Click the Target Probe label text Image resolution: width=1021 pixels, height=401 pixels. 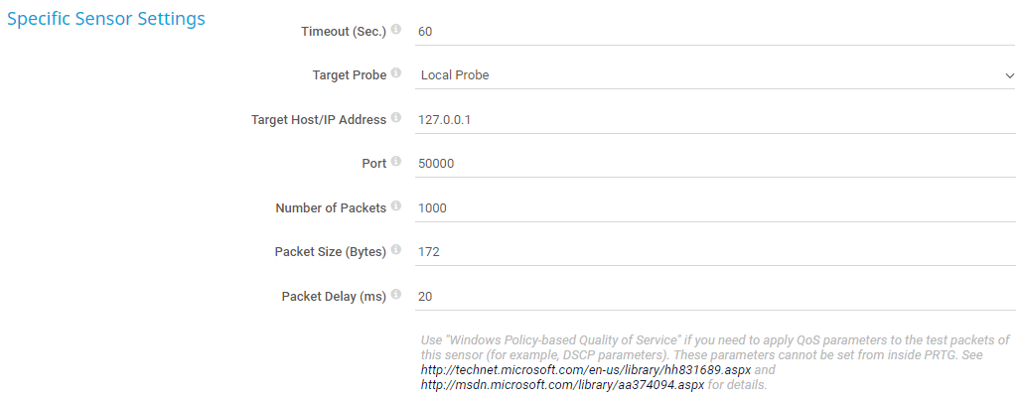(x=349, y=74)
